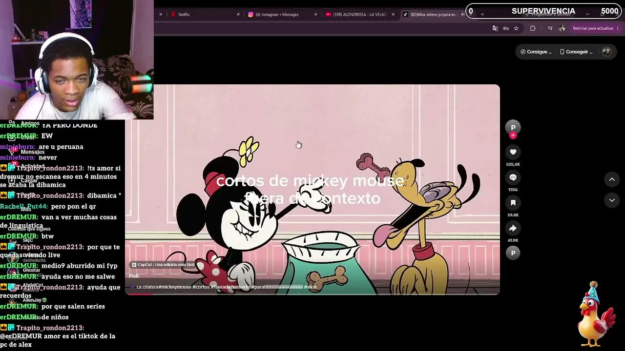Click the rooster mascot with party hat
The width and height of the screenshot is (625, 351).
(x=596, y=314)
